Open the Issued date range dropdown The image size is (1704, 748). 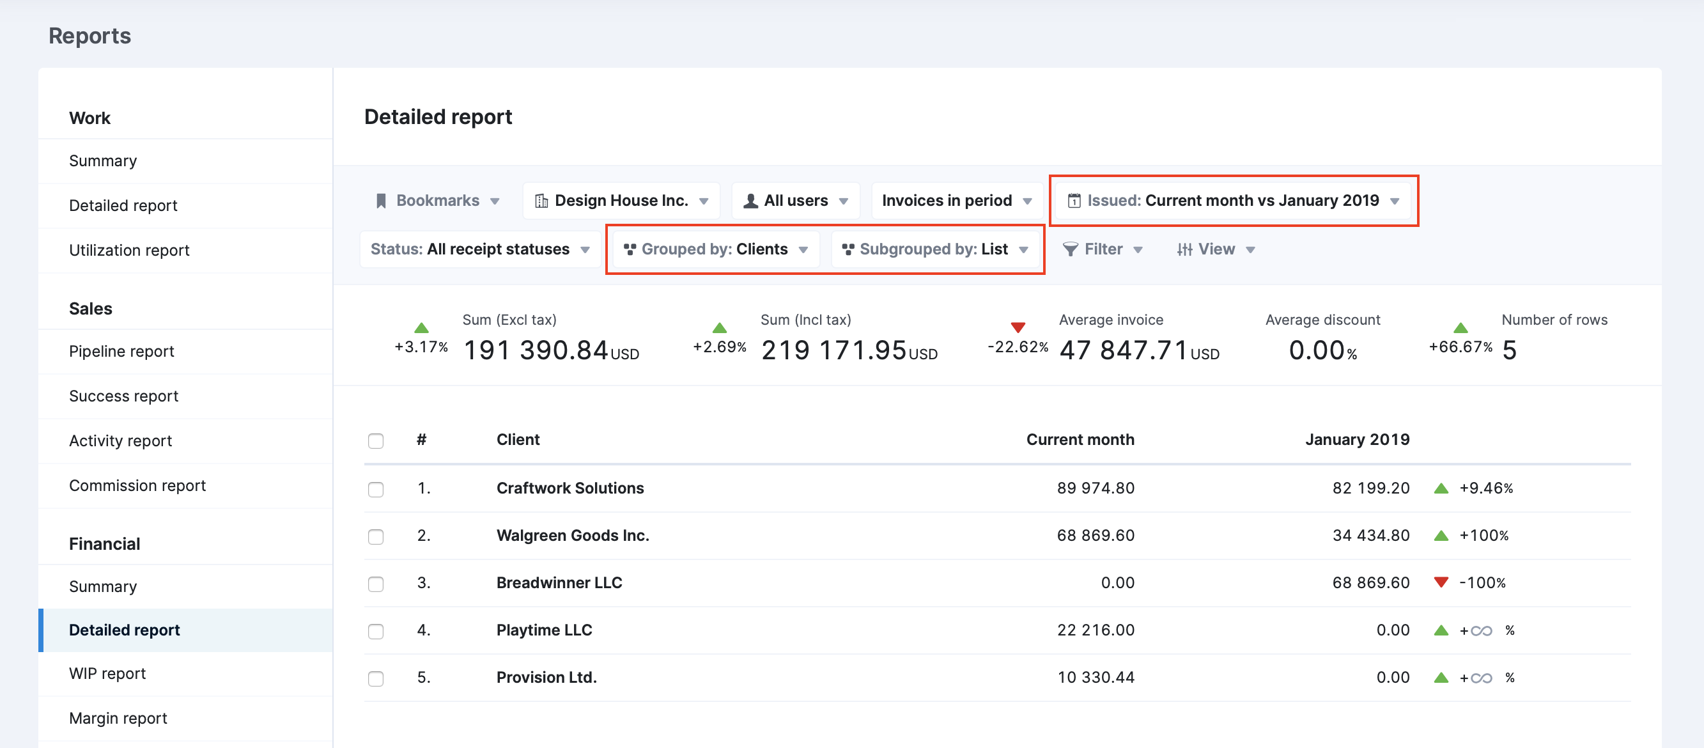pyautogui.click(x=1234, y=201)
